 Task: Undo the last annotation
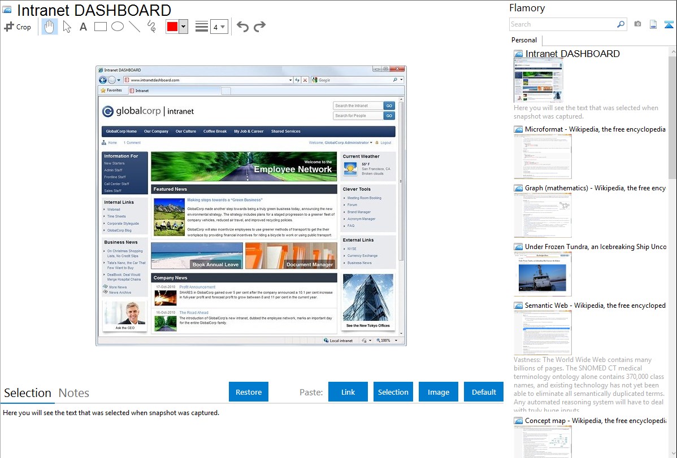pos(242,27)
